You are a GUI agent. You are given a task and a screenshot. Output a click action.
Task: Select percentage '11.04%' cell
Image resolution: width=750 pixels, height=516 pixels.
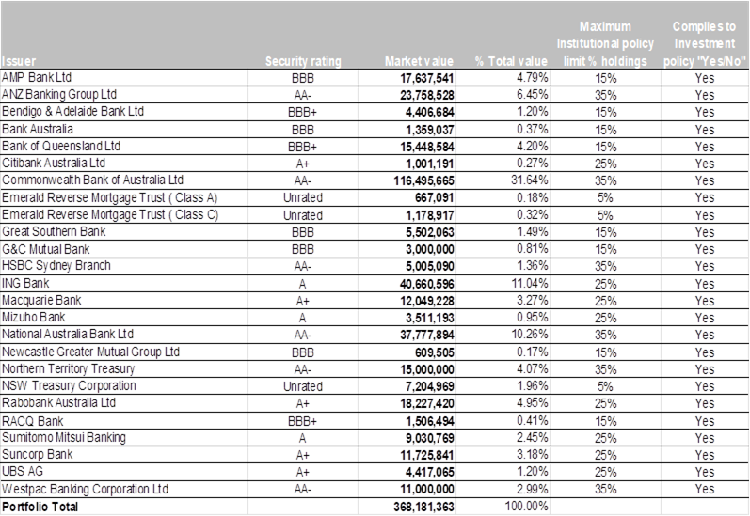coord(530,283)
